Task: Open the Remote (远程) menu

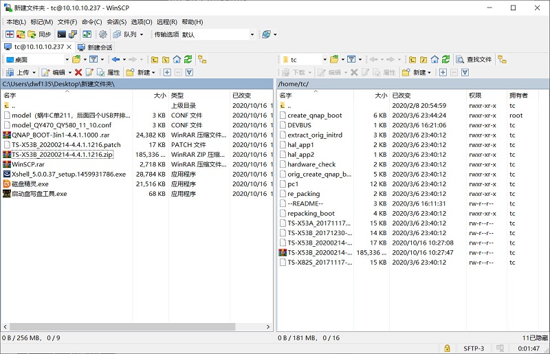Action: [167, 22]
